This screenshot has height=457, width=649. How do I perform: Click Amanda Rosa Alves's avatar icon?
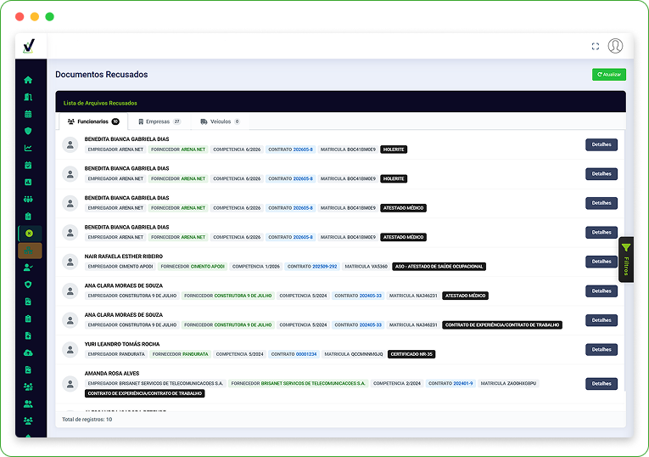70,384
